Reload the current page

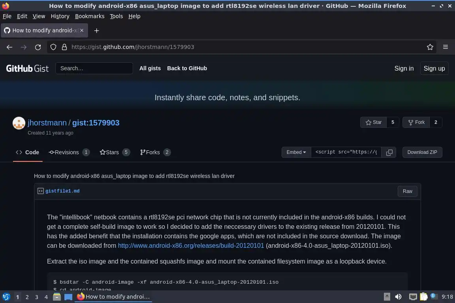click(x=38, y=47)
